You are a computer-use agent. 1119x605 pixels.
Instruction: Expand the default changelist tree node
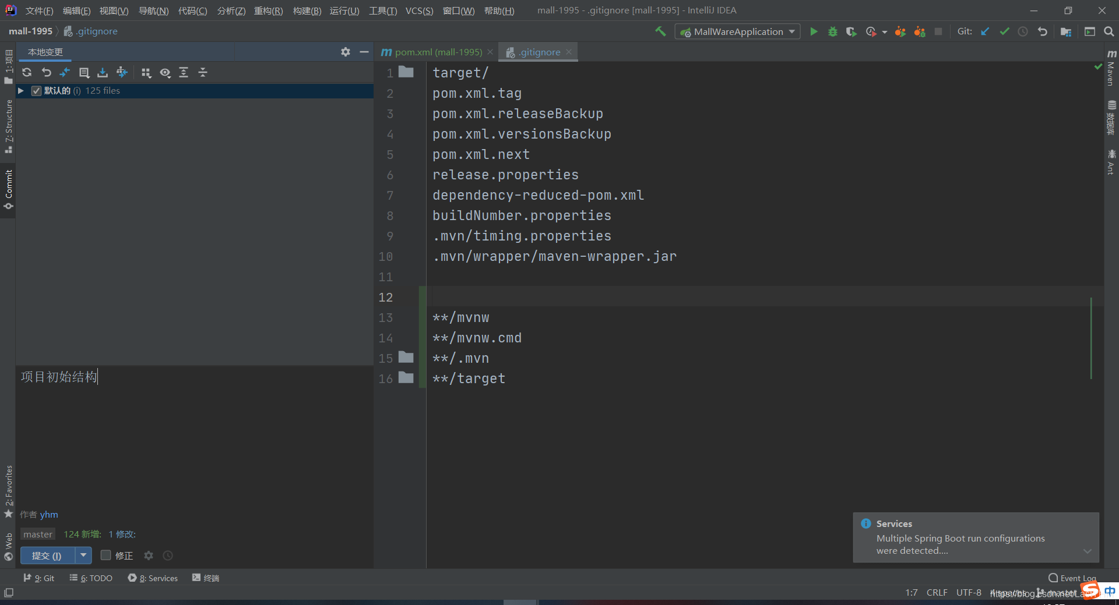21,91
